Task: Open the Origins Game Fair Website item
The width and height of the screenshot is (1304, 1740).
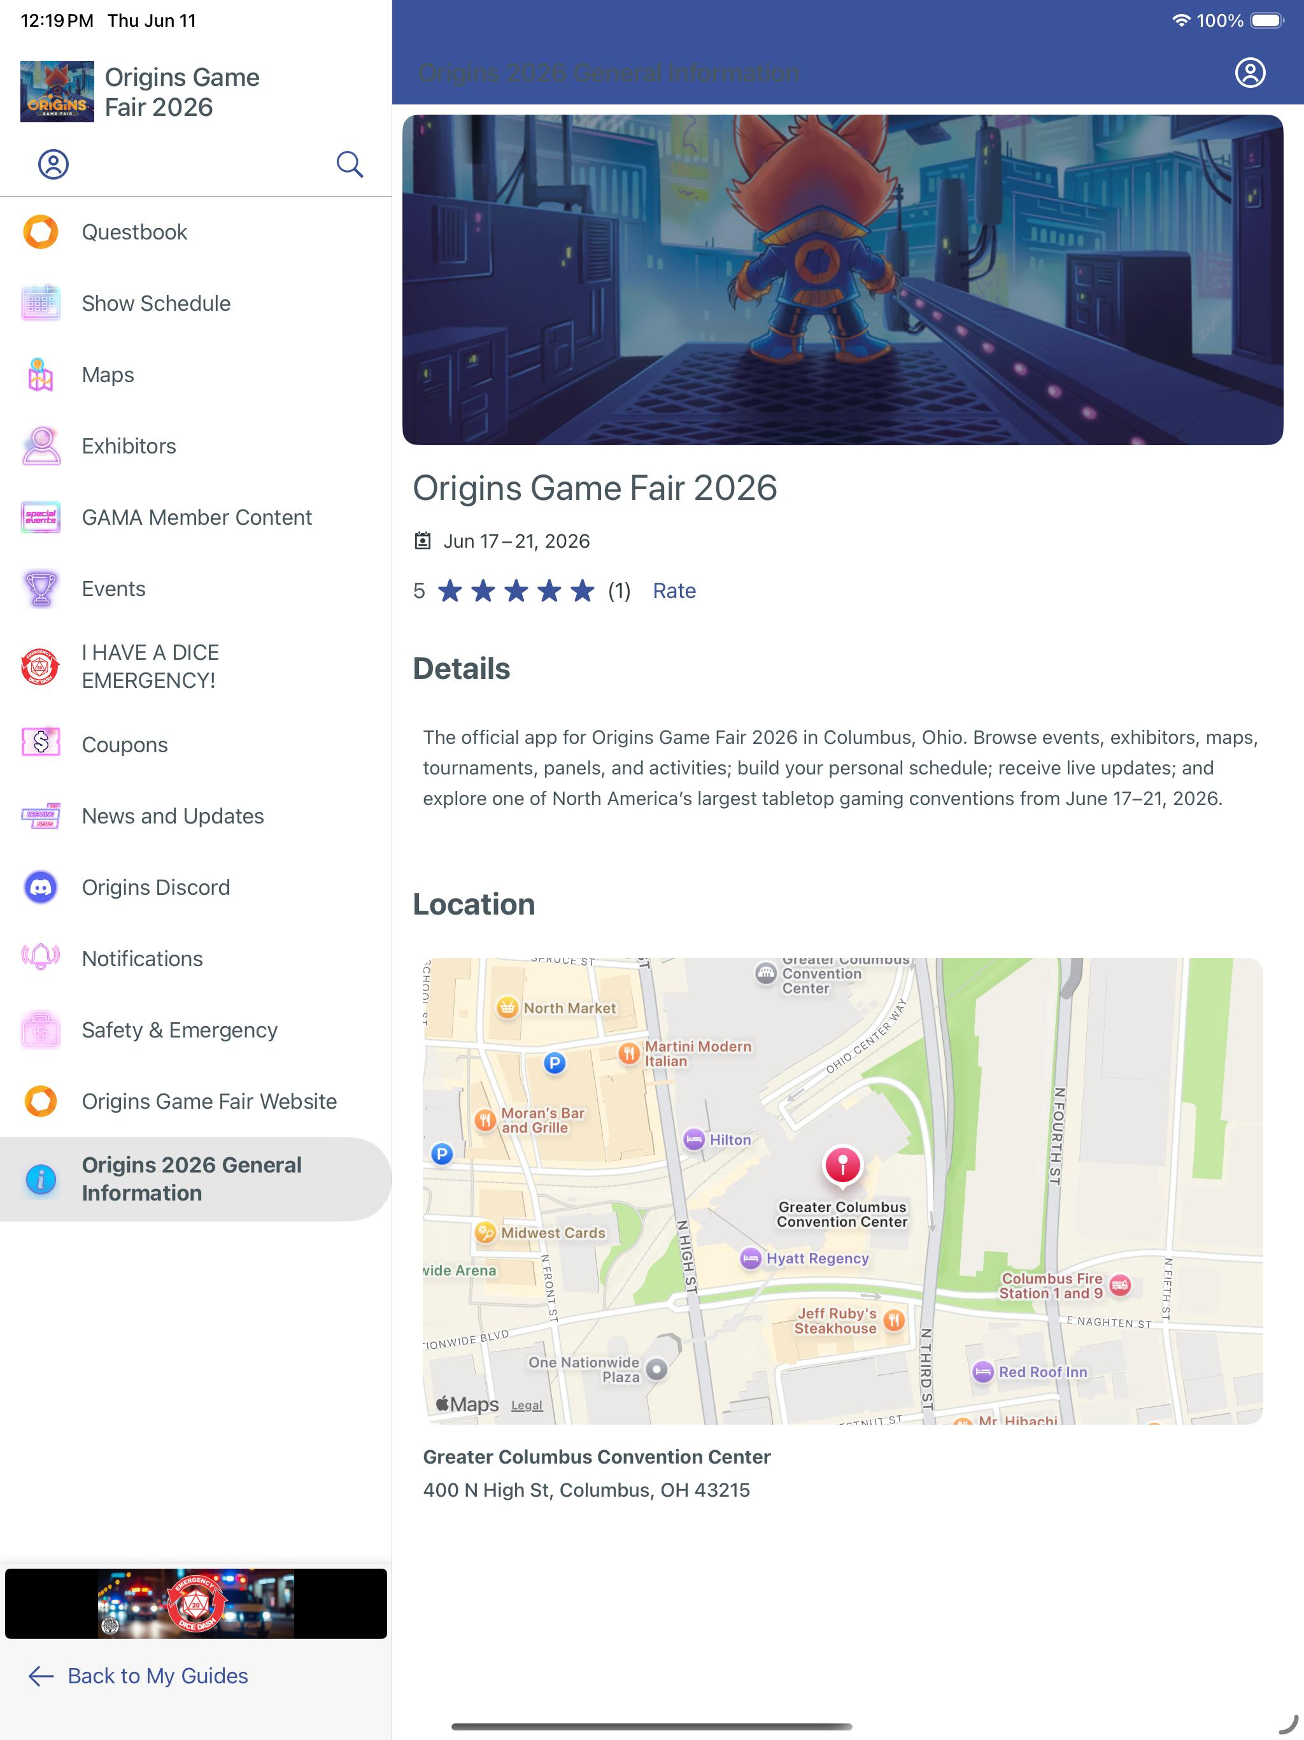Action: pyautogui.click(x=196, y=1101)
